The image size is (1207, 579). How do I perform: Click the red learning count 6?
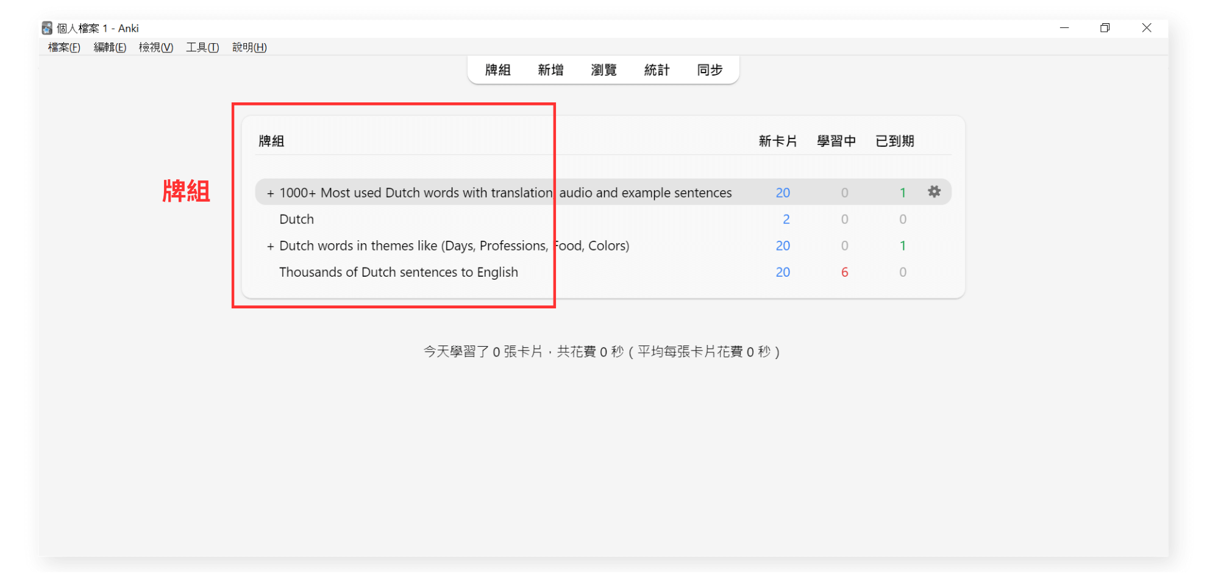click(x=844, y=272)
